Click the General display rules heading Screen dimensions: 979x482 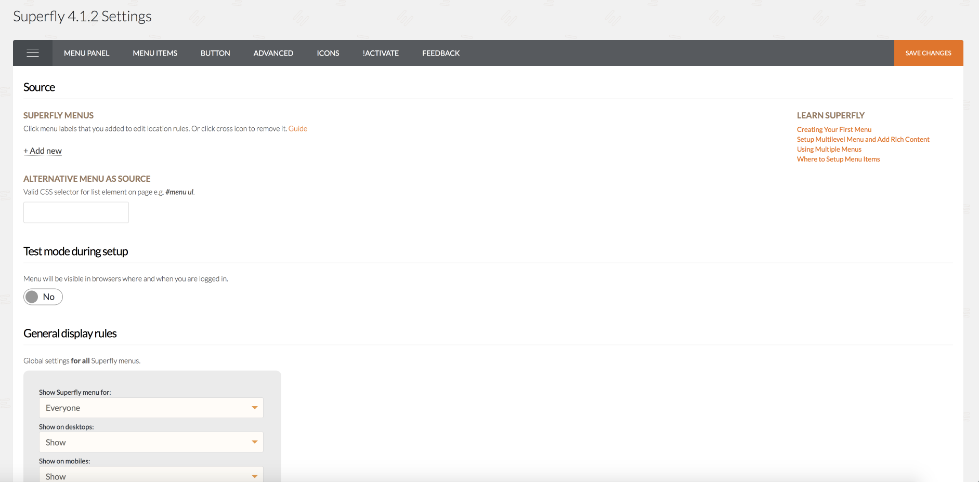[x=70, y=333]
